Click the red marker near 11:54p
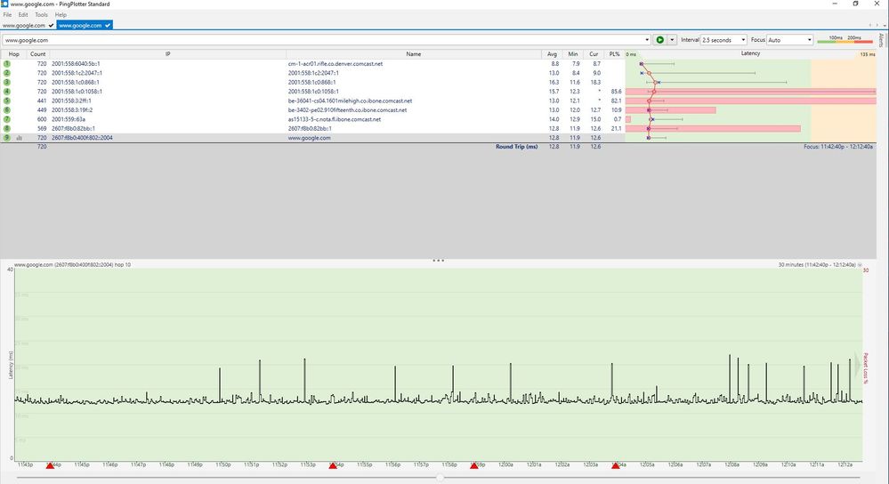The image size is (889, 484). [333, 465]
